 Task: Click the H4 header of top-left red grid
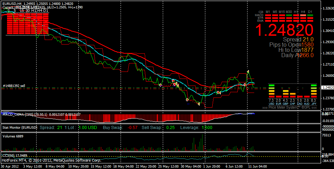(40, 11)
